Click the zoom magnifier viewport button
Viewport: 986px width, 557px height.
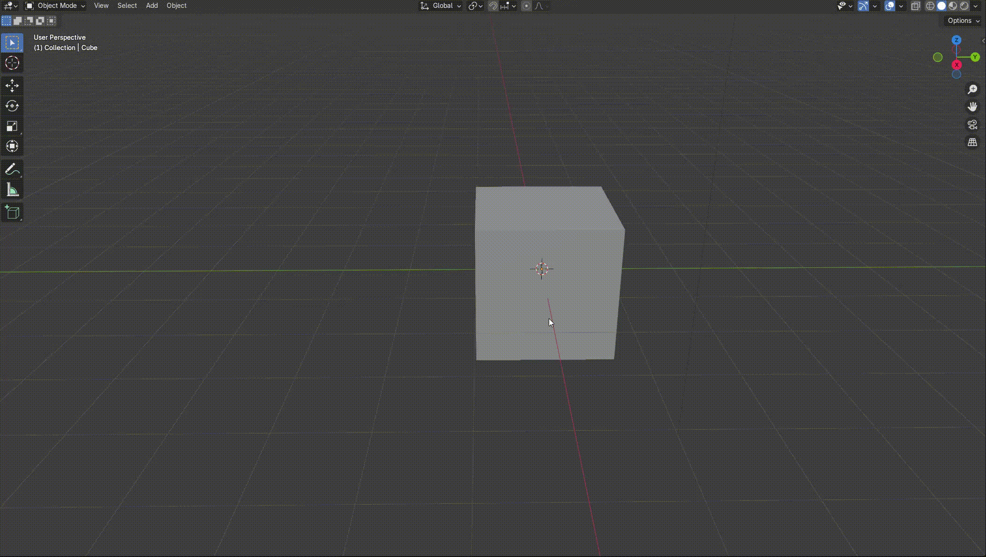tap(972, 89)
